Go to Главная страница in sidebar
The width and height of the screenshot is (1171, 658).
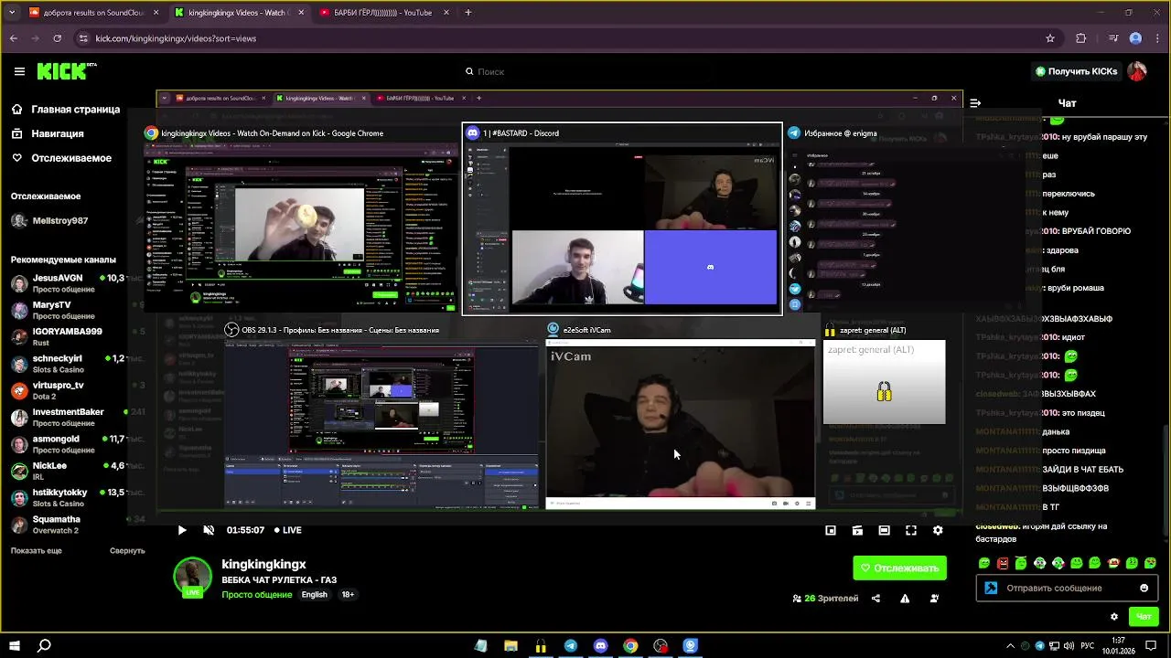(66, 110)
